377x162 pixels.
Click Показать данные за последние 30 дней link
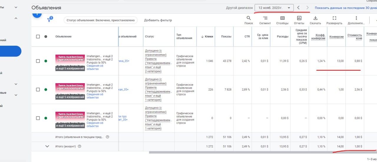(x=346, y=8)
